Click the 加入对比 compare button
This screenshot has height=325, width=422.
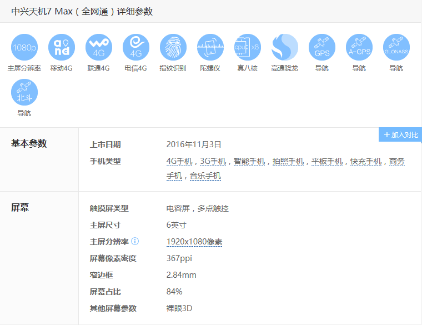pos(400,134)
